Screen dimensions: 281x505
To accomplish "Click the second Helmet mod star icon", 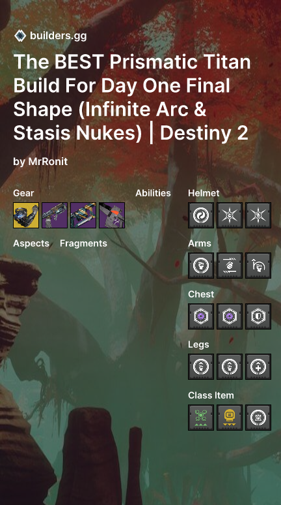I will pyautogui.click(x=230, y=215).
